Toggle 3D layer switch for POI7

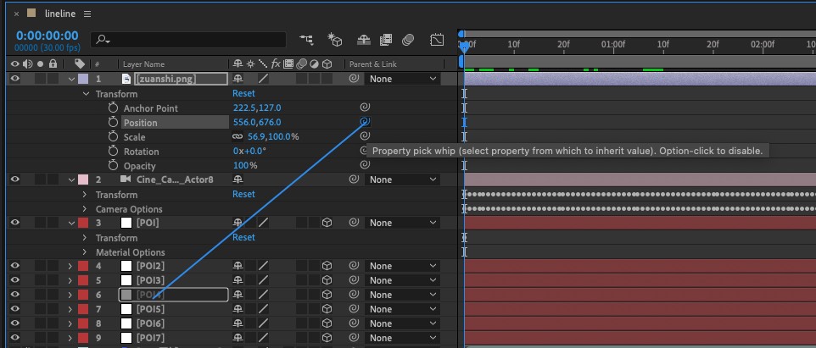(327, 338)
